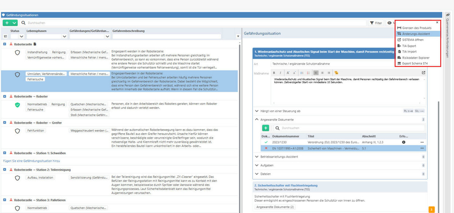
Task: Click the Filter button
Action: point(376,23)
